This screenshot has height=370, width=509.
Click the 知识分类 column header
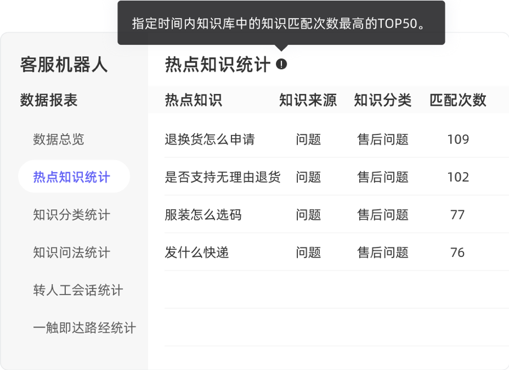[x=383, y=101]
